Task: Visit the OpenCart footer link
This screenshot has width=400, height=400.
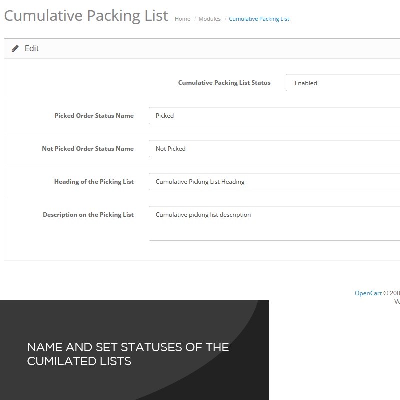Action: coord(368,293)
